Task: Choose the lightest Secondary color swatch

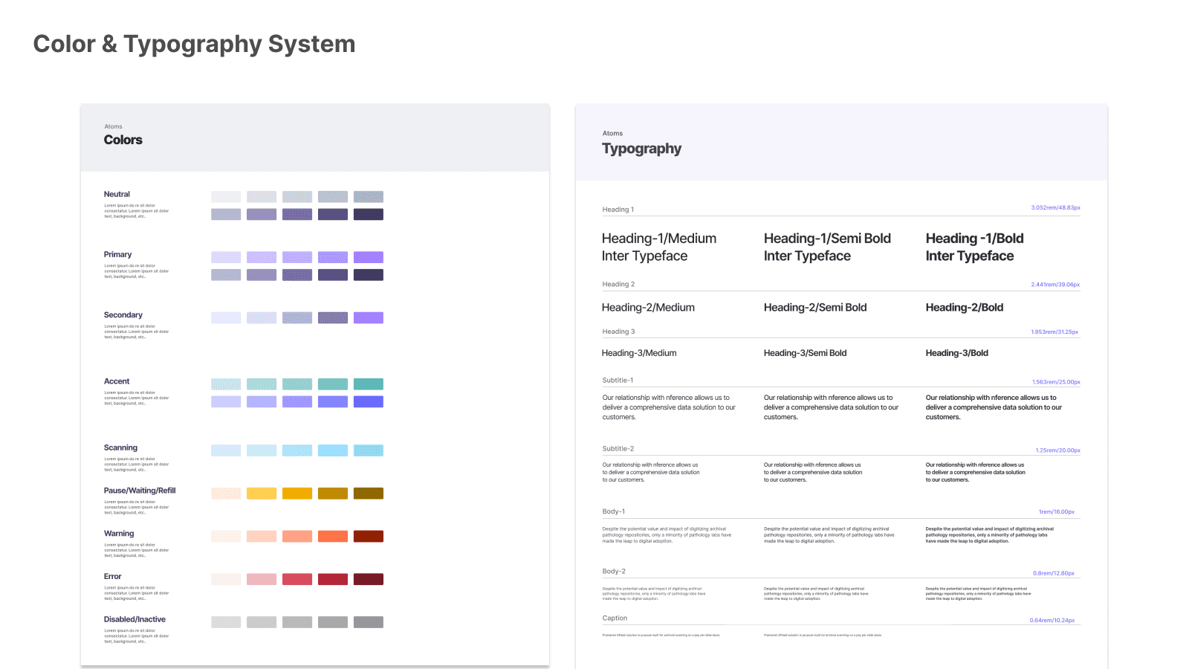Action: click(226, 317)
